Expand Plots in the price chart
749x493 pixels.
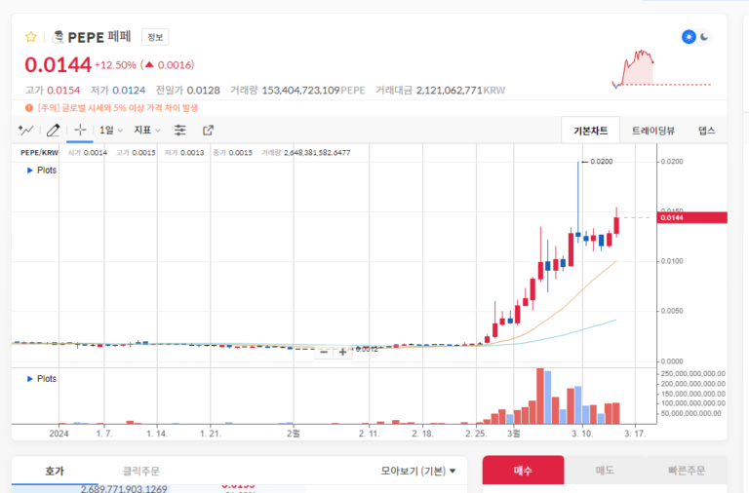click(42, 171)
